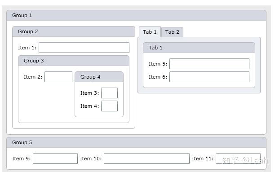
Task: Focus the Item 2 text box
Action: coord(58,77)
